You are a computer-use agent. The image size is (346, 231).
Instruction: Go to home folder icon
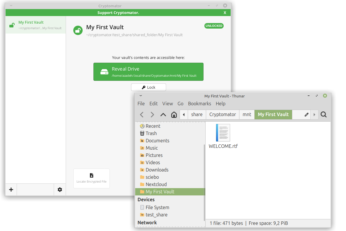174,115
